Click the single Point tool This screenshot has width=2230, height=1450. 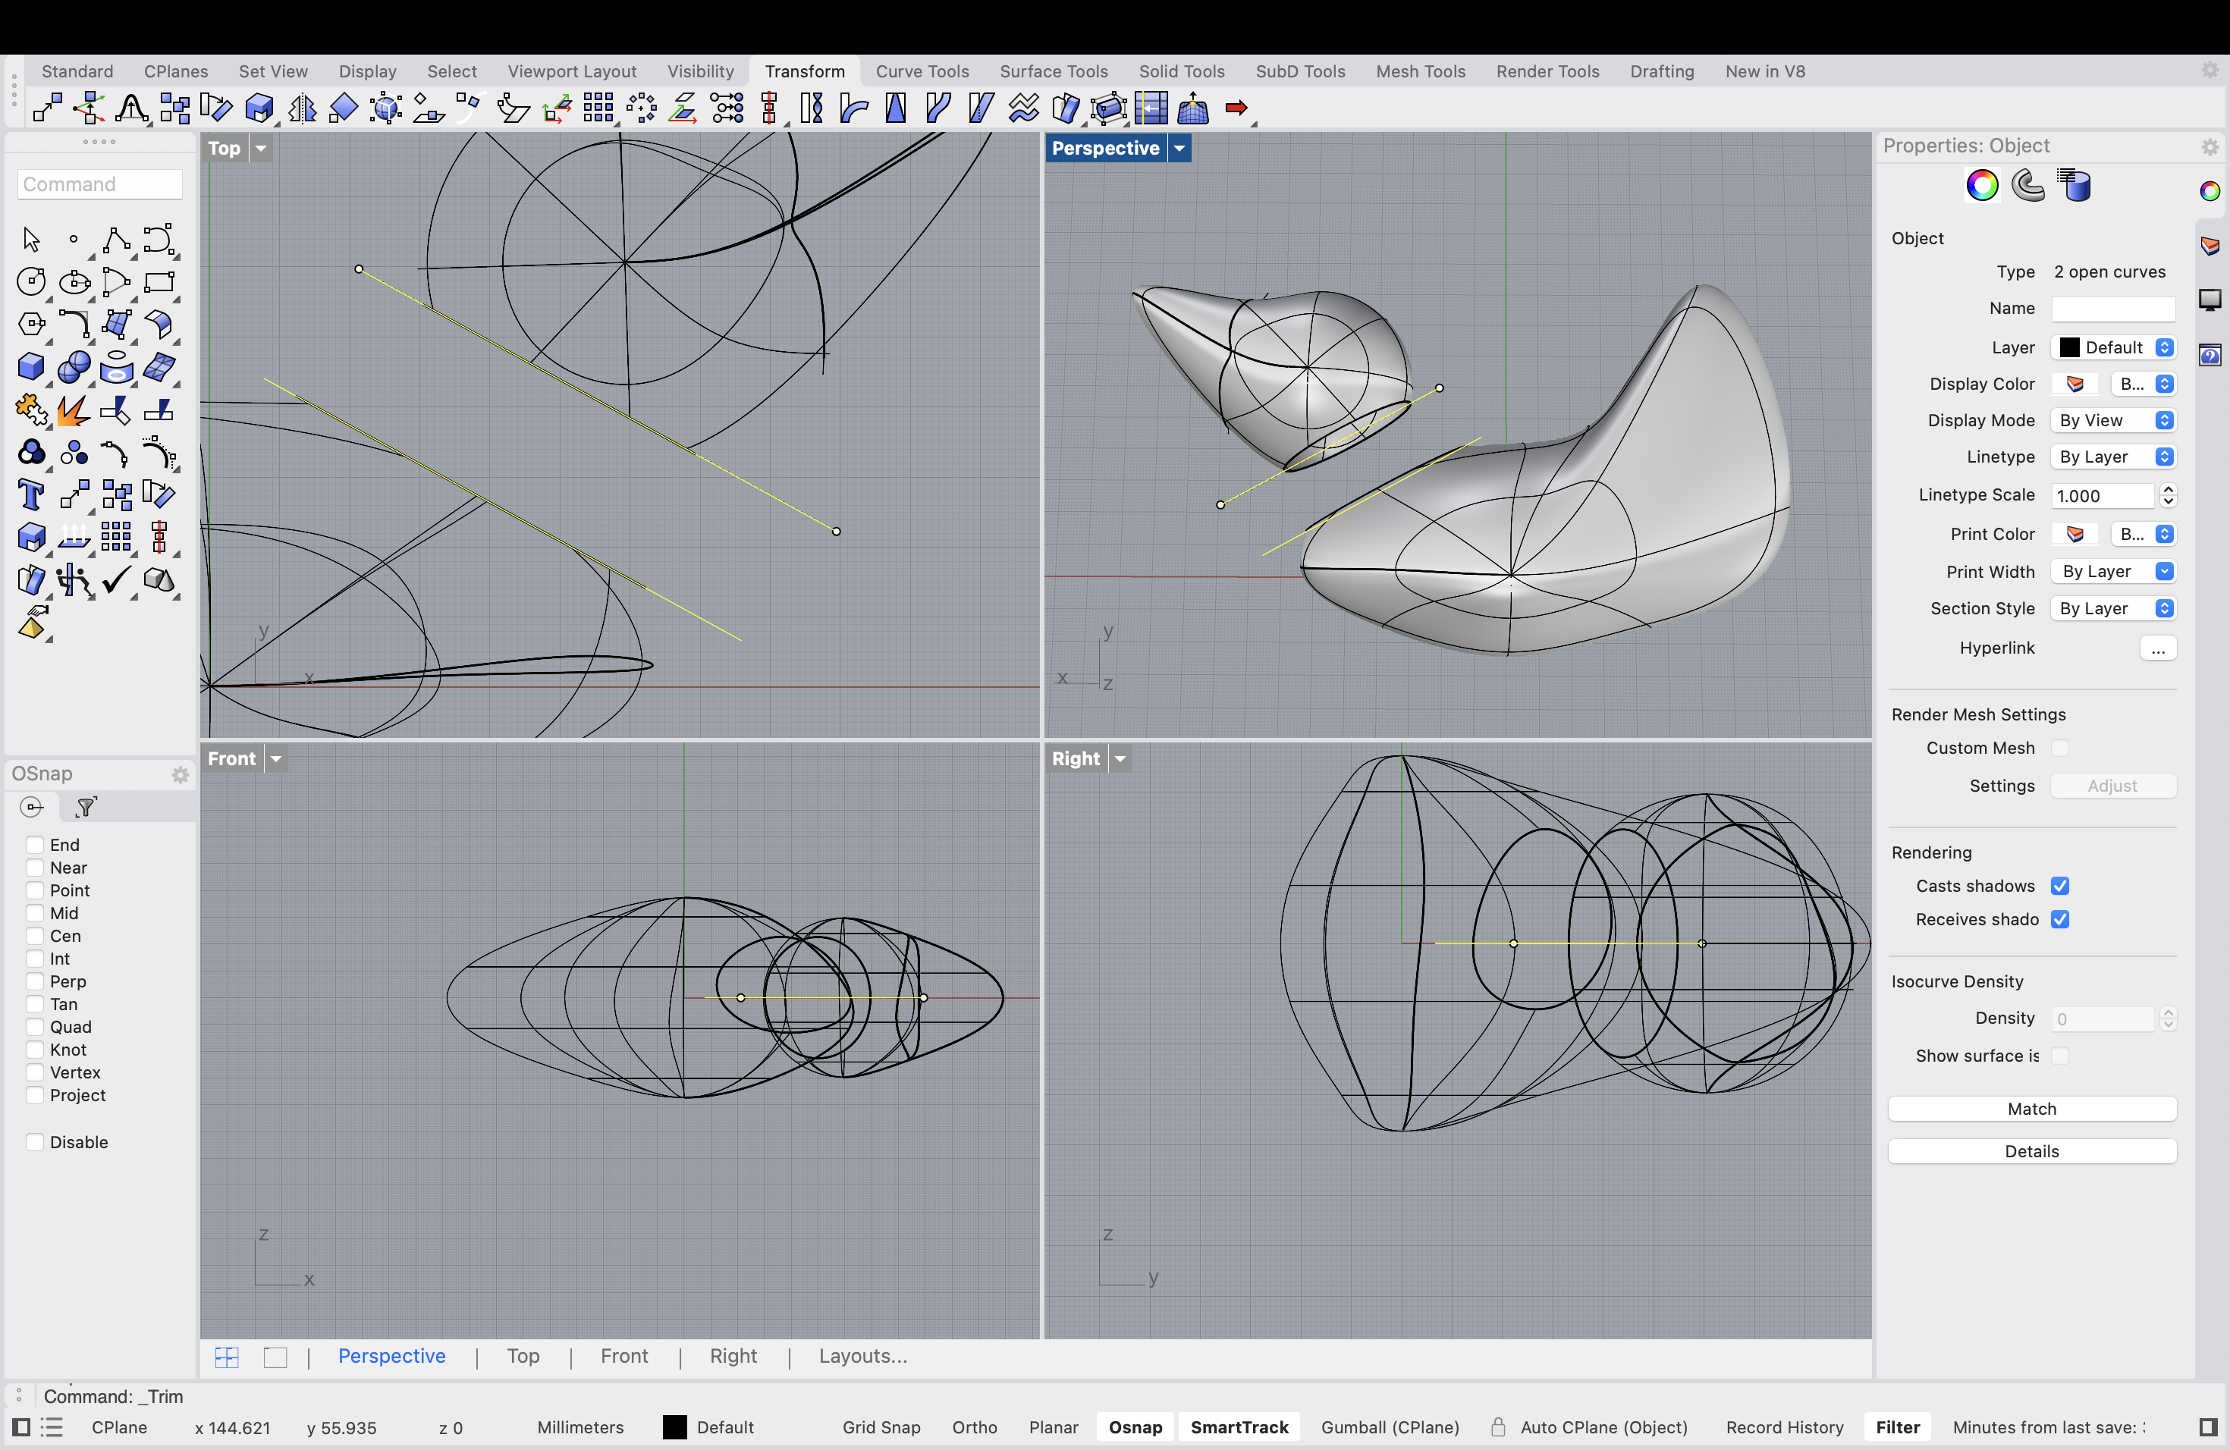pos(73,240)
